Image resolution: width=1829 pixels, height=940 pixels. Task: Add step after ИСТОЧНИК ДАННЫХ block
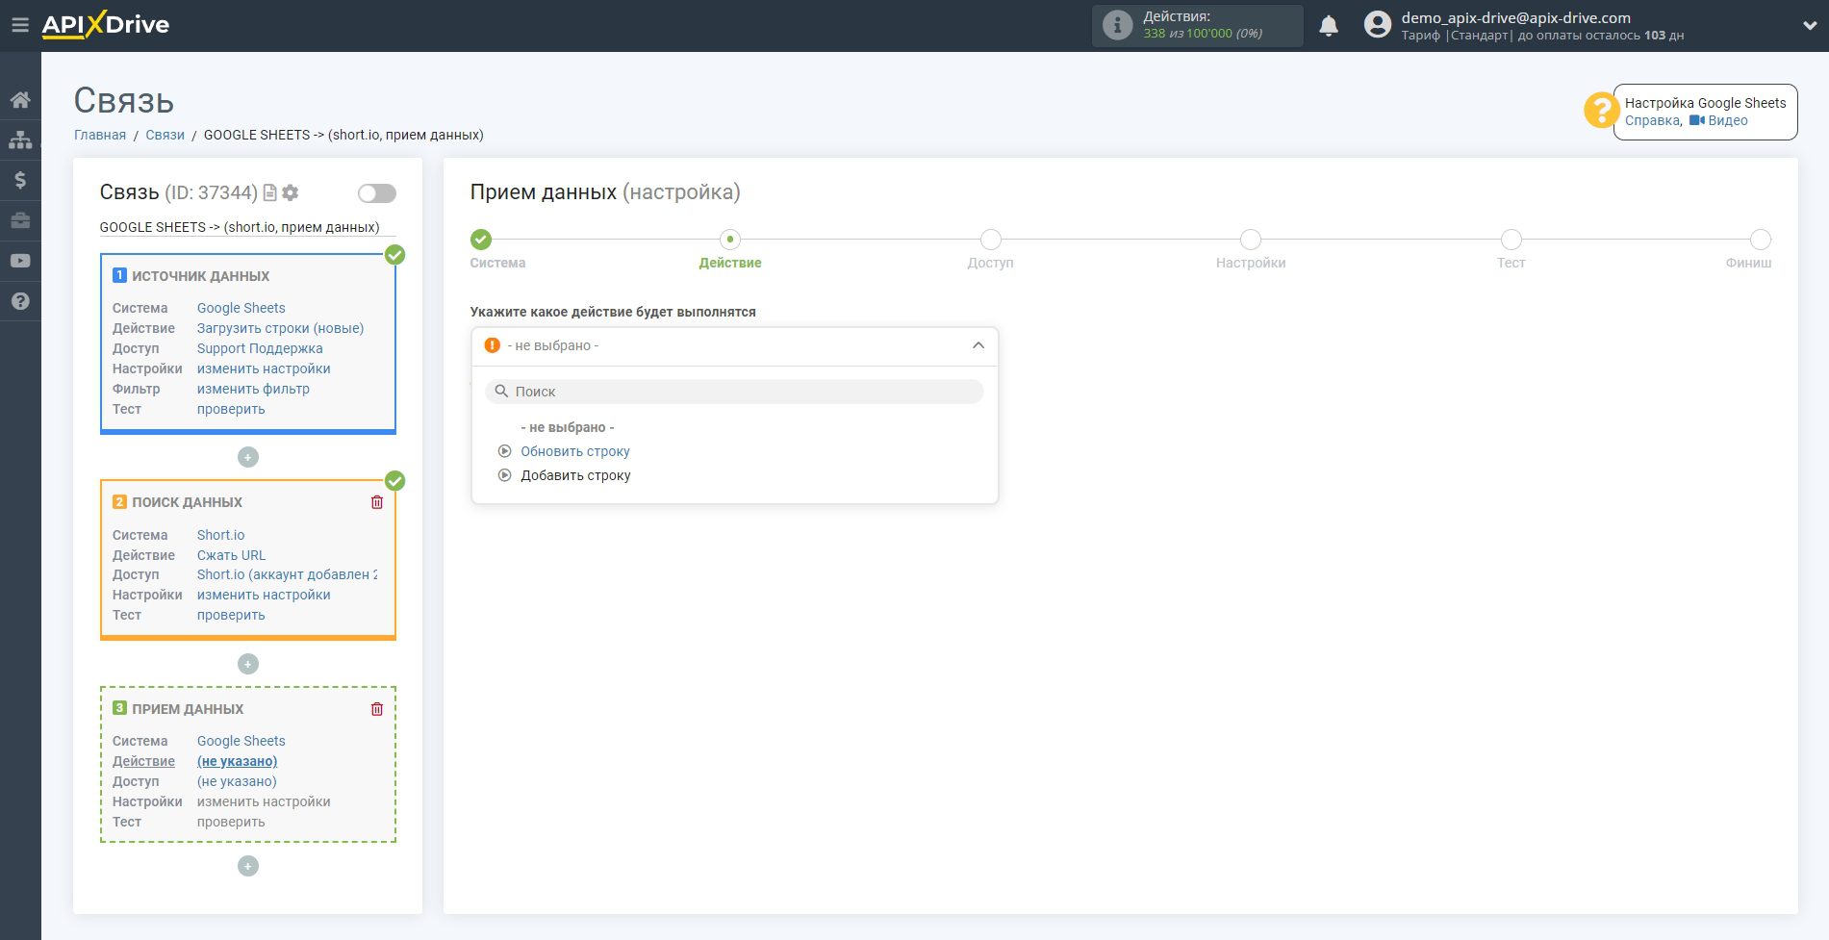tap(248, 457)
